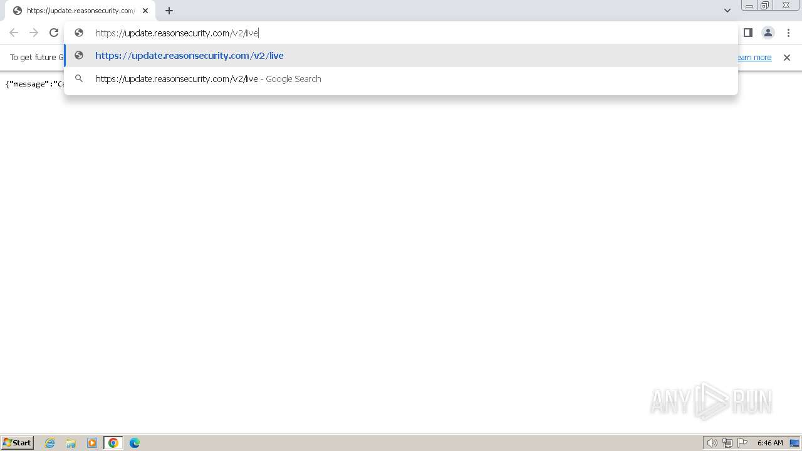Open the profile avatar menu
802x451 pixels.
click(768, 33)
